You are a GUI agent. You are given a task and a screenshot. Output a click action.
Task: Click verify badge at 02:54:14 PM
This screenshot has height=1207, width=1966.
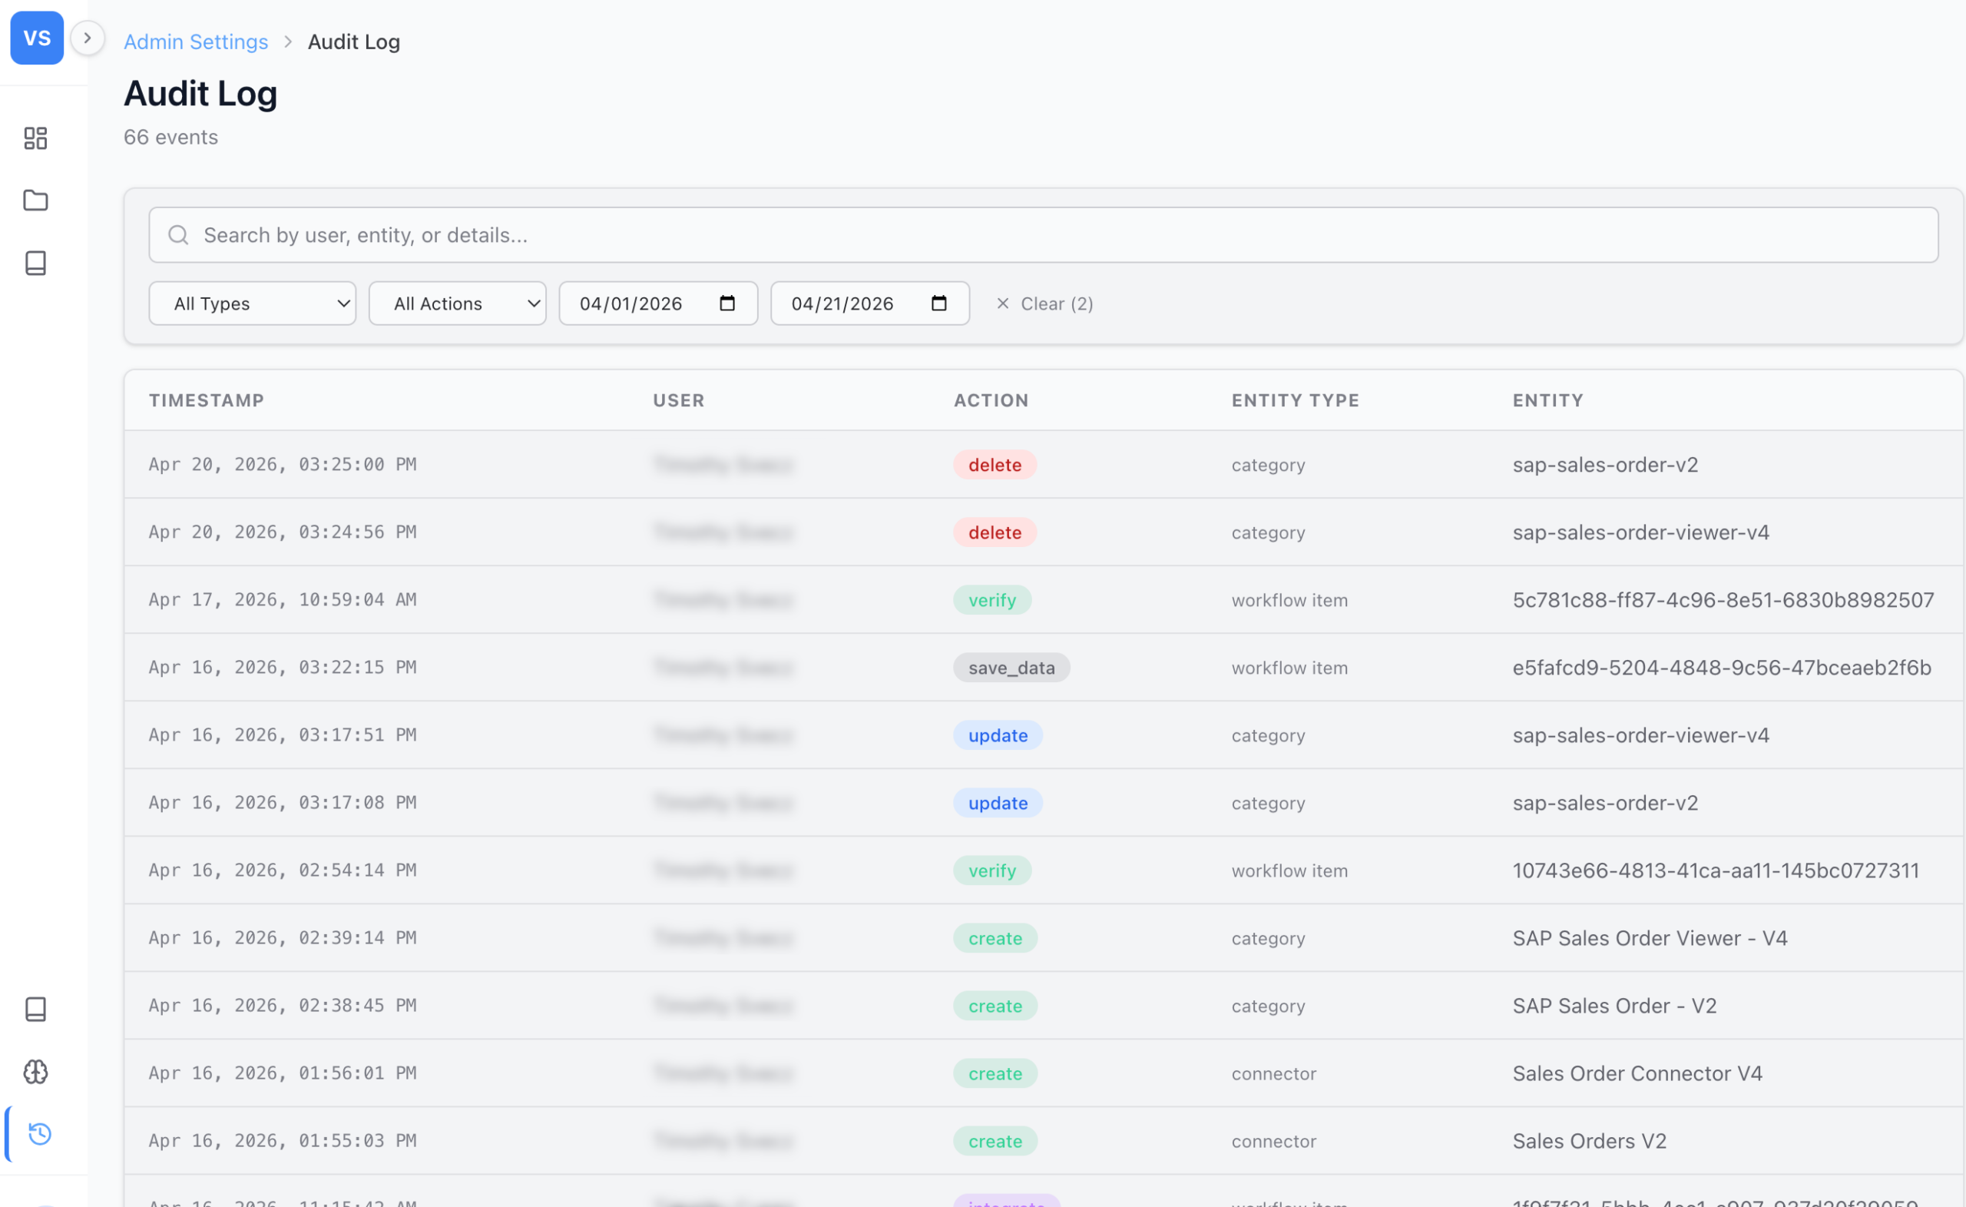pos(991,870)
